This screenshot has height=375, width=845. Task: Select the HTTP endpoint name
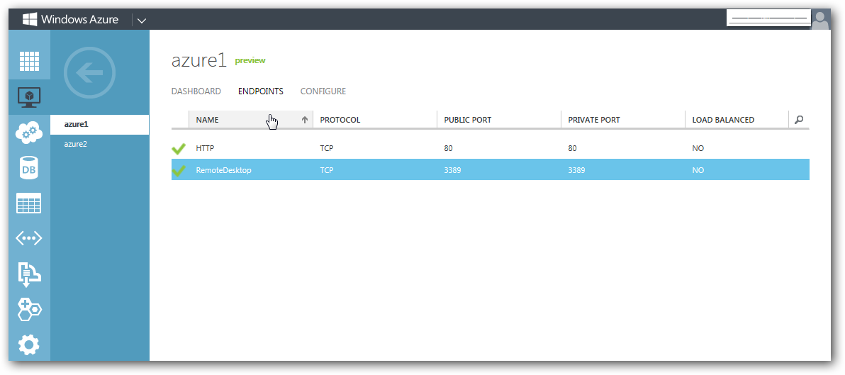click(x=206, y=148)
